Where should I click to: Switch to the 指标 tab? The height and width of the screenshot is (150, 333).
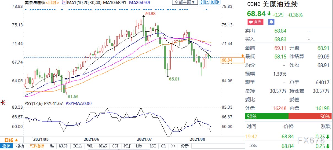coord(7,146)
